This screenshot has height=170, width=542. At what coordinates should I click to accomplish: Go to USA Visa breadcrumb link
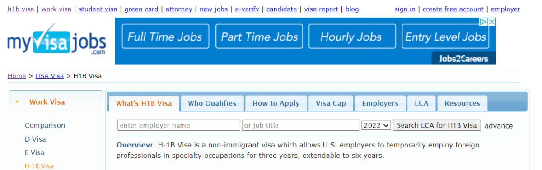[50, 76]
